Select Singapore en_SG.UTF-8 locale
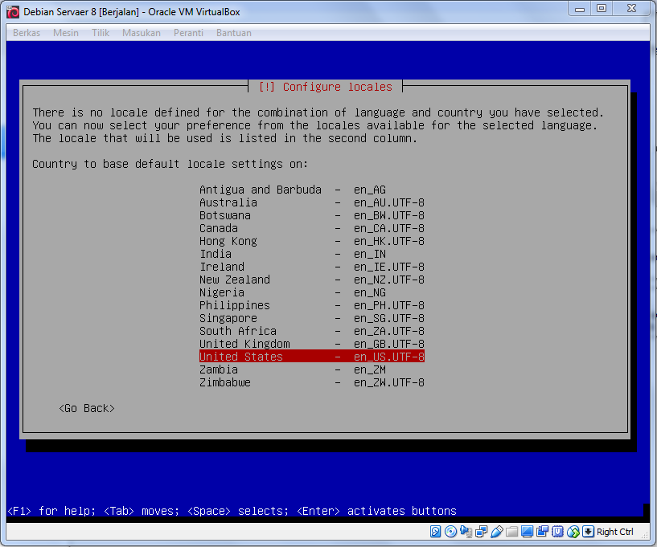Image resolution: width=657 pixels, height=547 pixels. (x=312, y=318)
